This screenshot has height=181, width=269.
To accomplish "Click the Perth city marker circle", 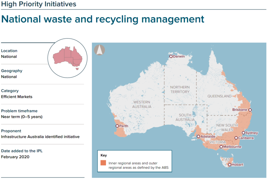I will (117, 126).
